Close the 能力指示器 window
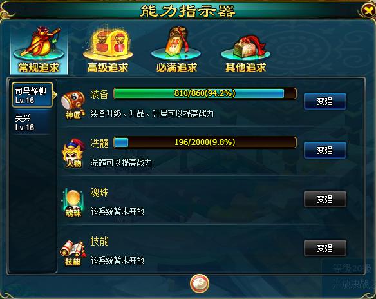The width and height of the screenshot is (376, 299). tap(369, 10)
